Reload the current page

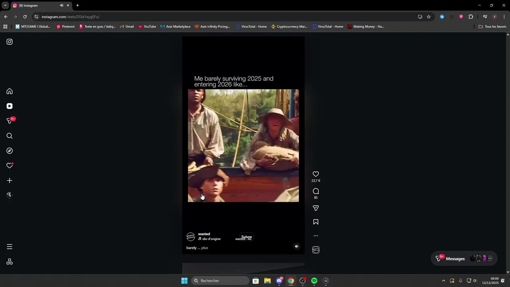point(25,17)
